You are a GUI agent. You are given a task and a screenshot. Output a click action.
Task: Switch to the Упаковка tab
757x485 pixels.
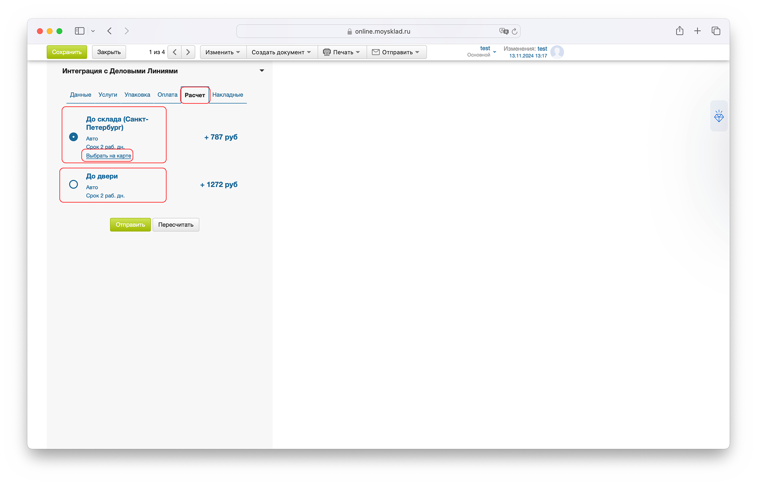click(x=137, y=95)
